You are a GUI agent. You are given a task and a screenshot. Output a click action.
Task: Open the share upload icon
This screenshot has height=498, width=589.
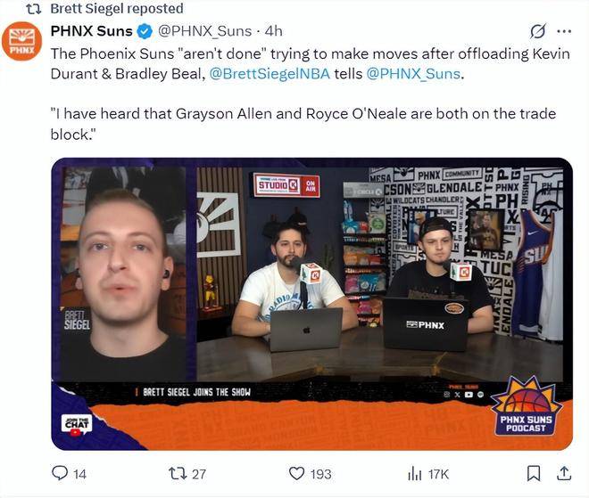[564, 474]
